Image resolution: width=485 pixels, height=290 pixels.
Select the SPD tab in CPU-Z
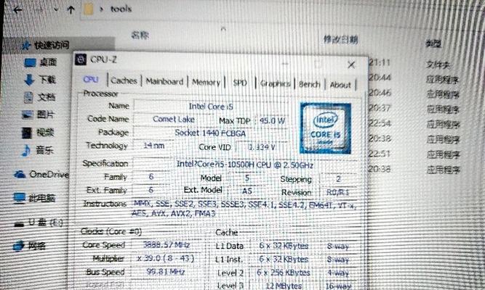pos(240,83)
